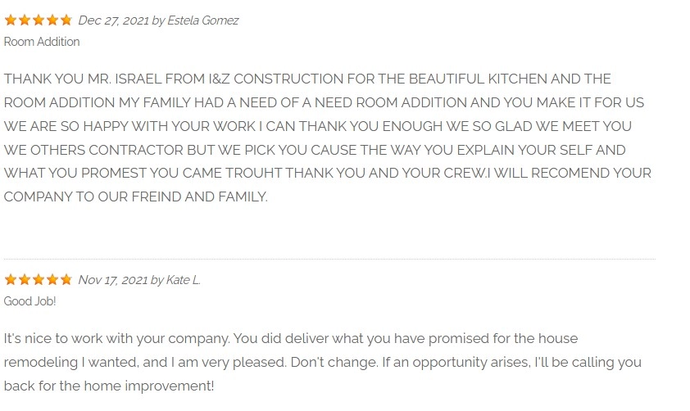Click third star of Estela Gomez's rating

(39, 20)
